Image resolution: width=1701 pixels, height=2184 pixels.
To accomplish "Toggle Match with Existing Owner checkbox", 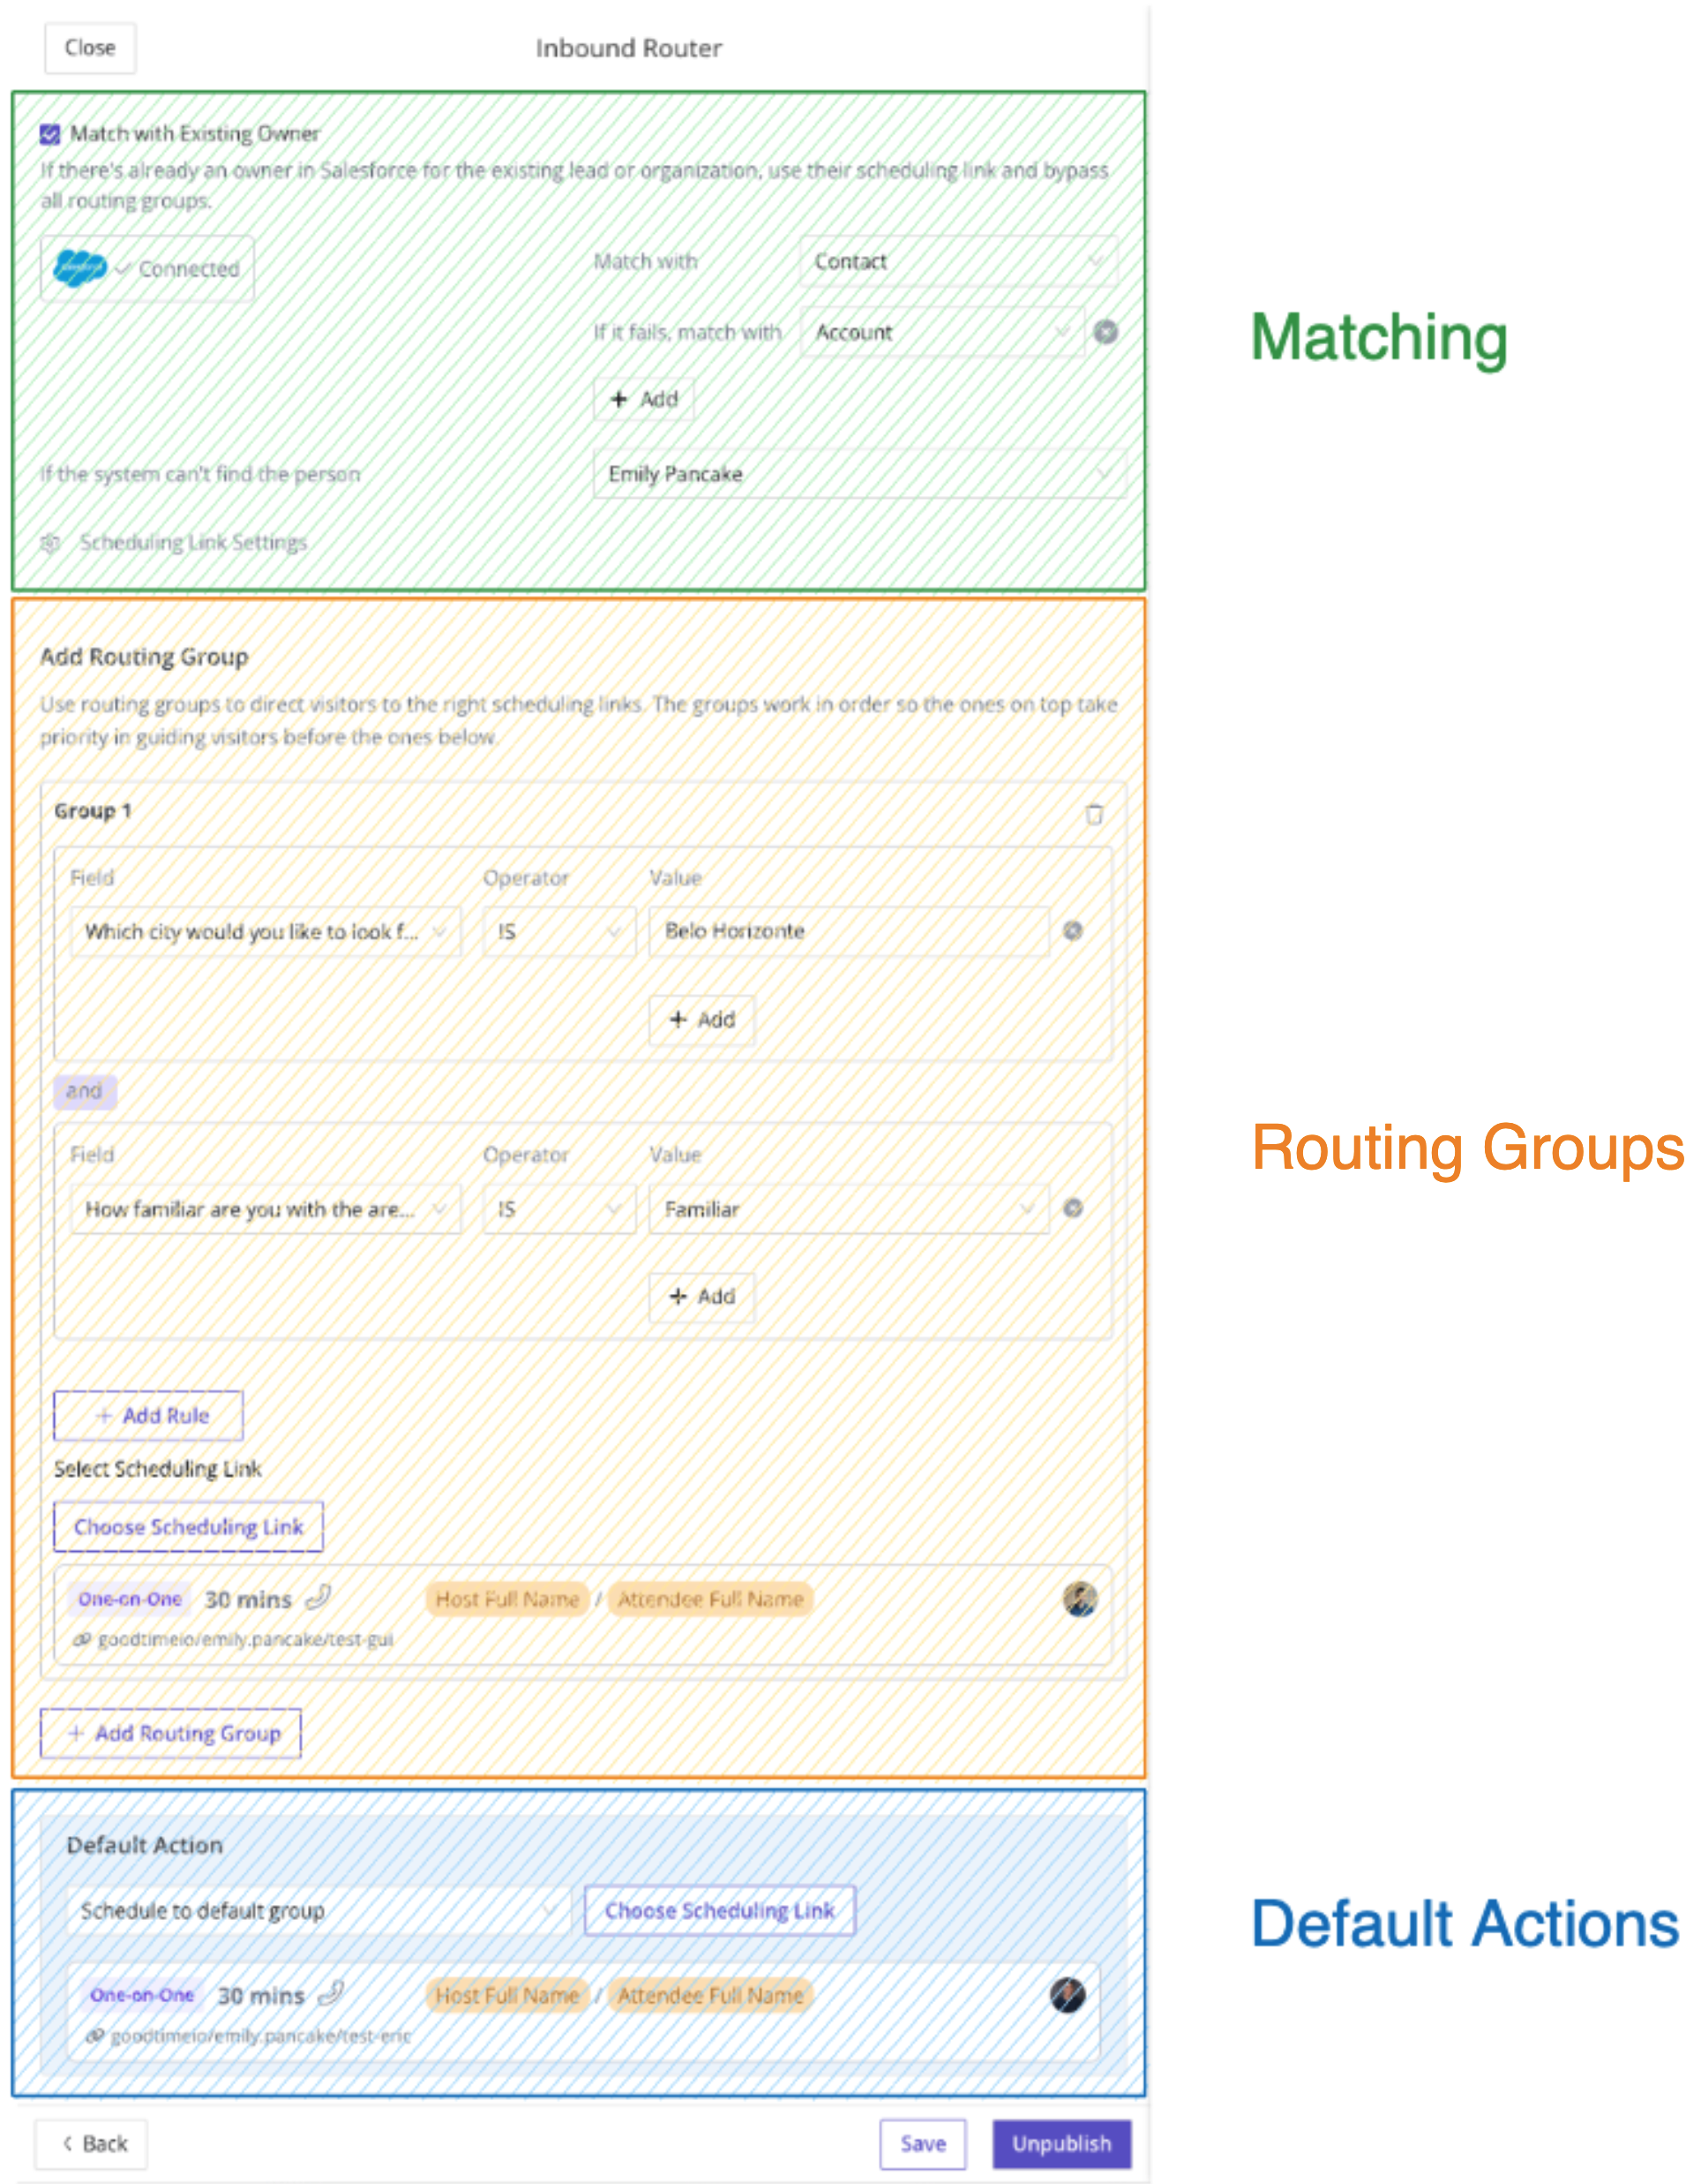I will [50, 134].
